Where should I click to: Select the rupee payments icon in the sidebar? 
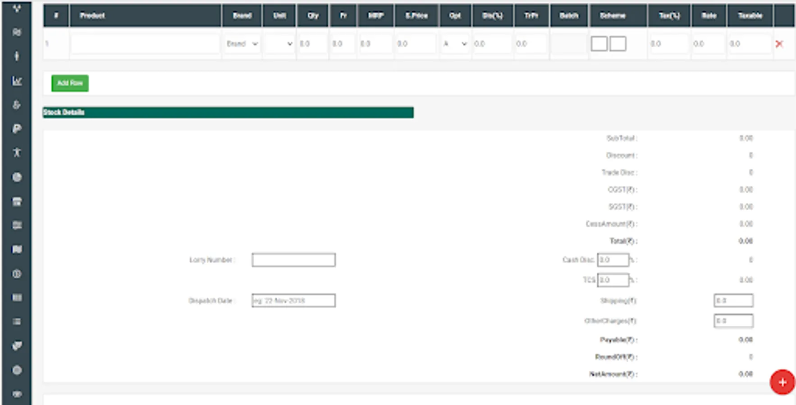[x=17, y=129]
